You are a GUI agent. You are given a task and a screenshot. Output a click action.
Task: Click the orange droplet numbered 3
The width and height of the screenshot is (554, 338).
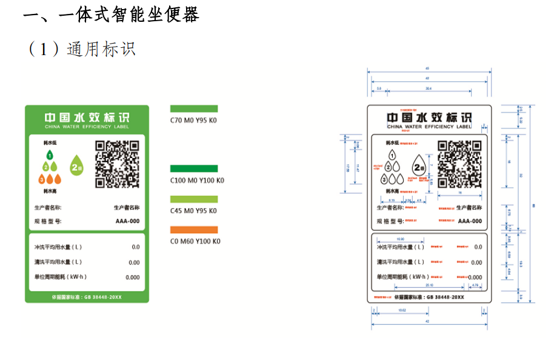pos(42,179)
